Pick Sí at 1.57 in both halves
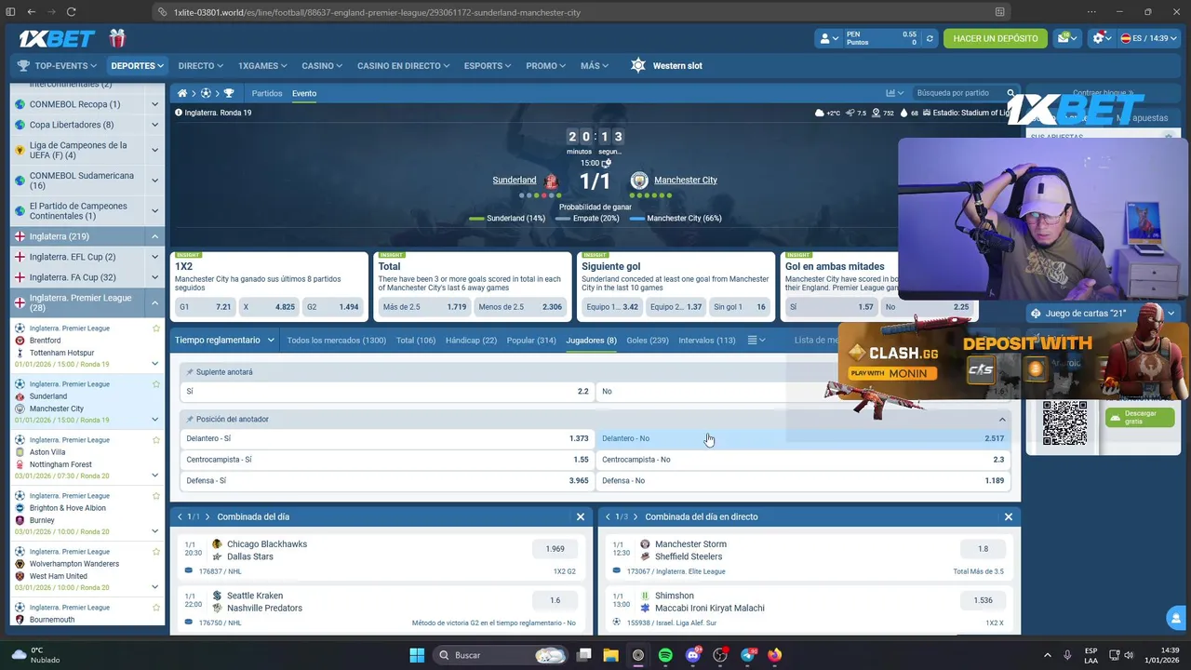 pos(831,307)
